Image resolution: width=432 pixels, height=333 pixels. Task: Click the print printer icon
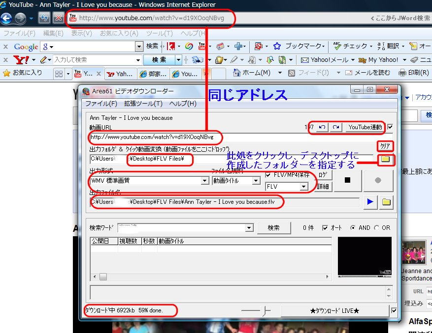click(402, 73)
